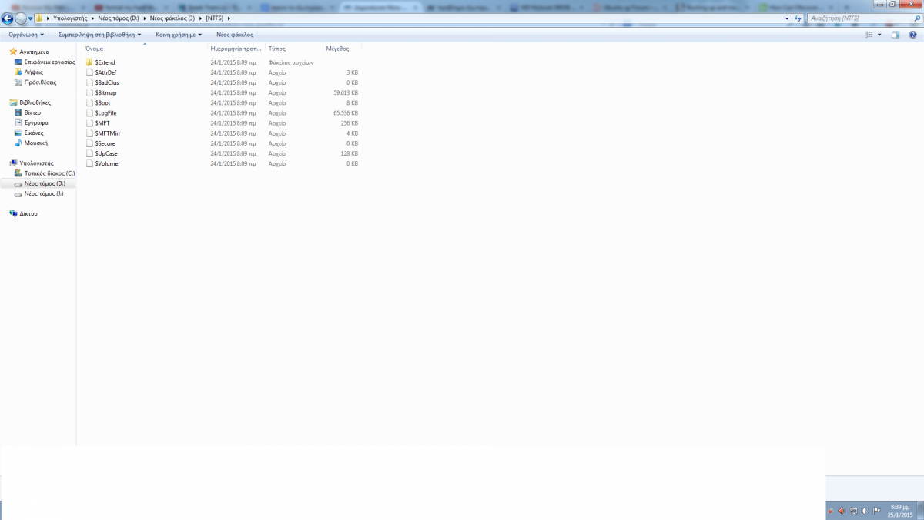Screen dimensions: 924x520
Task: Select the $MFTMirr file icon
Action: pos(89,133)
